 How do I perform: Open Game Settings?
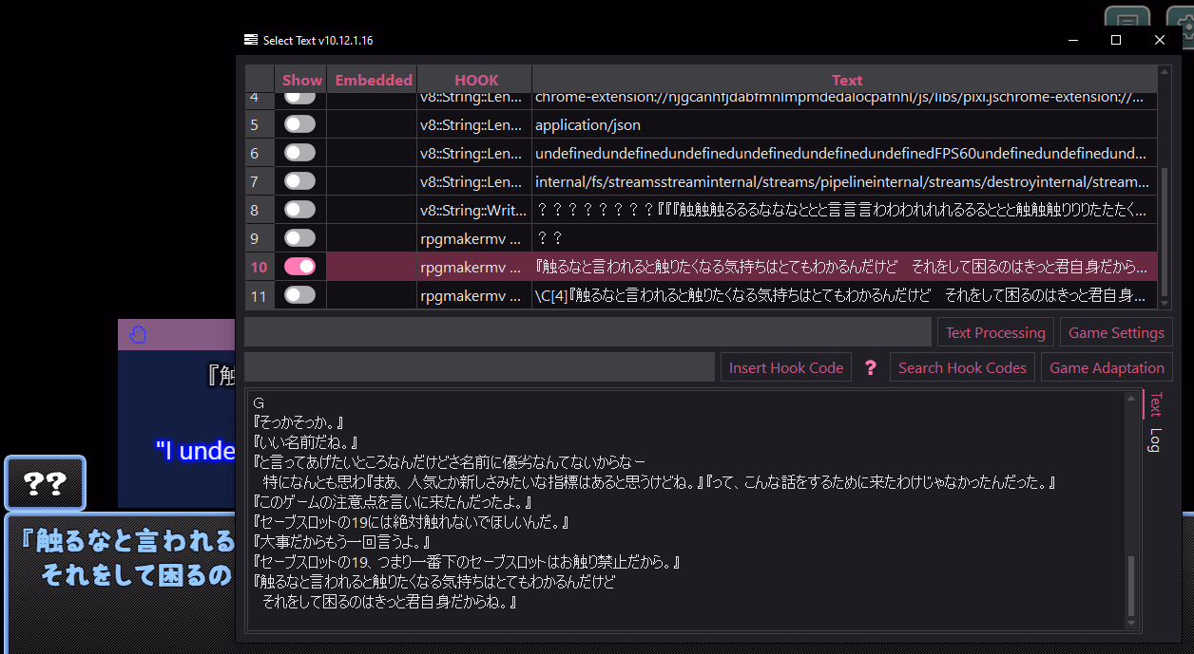pos(1116,332)
